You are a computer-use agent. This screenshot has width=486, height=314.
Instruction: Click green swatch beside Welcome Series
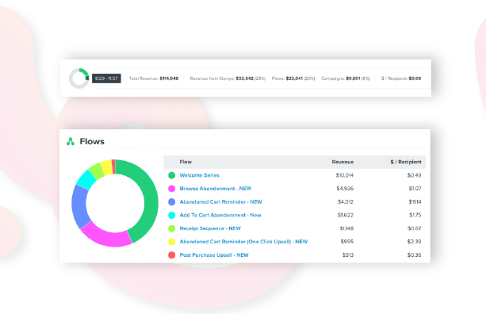[172, 175]
